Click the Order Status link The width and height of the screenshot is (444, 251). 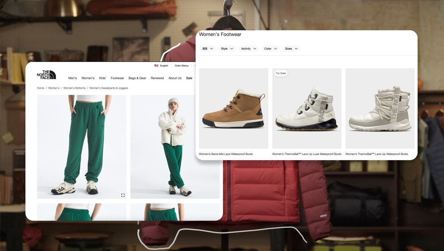tap(182, 66)
